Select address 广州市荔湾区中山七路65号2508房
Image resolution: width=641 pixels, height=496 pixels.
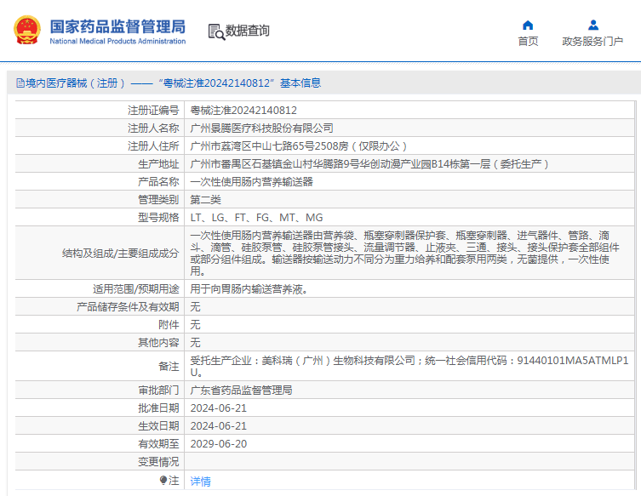(x=299, y=146)
